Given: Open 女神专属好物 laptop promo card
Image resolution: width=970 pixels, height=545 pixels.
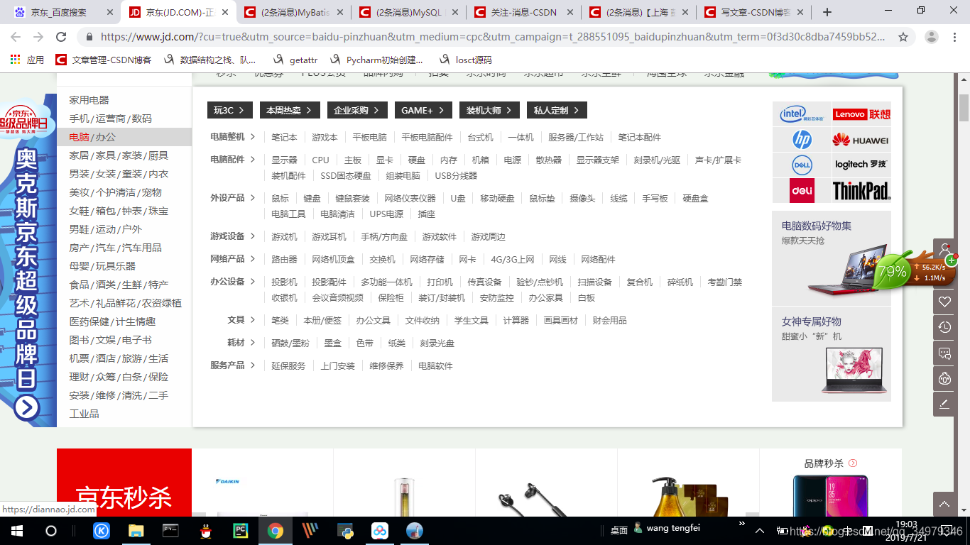Looking at the screenshot, I should (832, 354).
